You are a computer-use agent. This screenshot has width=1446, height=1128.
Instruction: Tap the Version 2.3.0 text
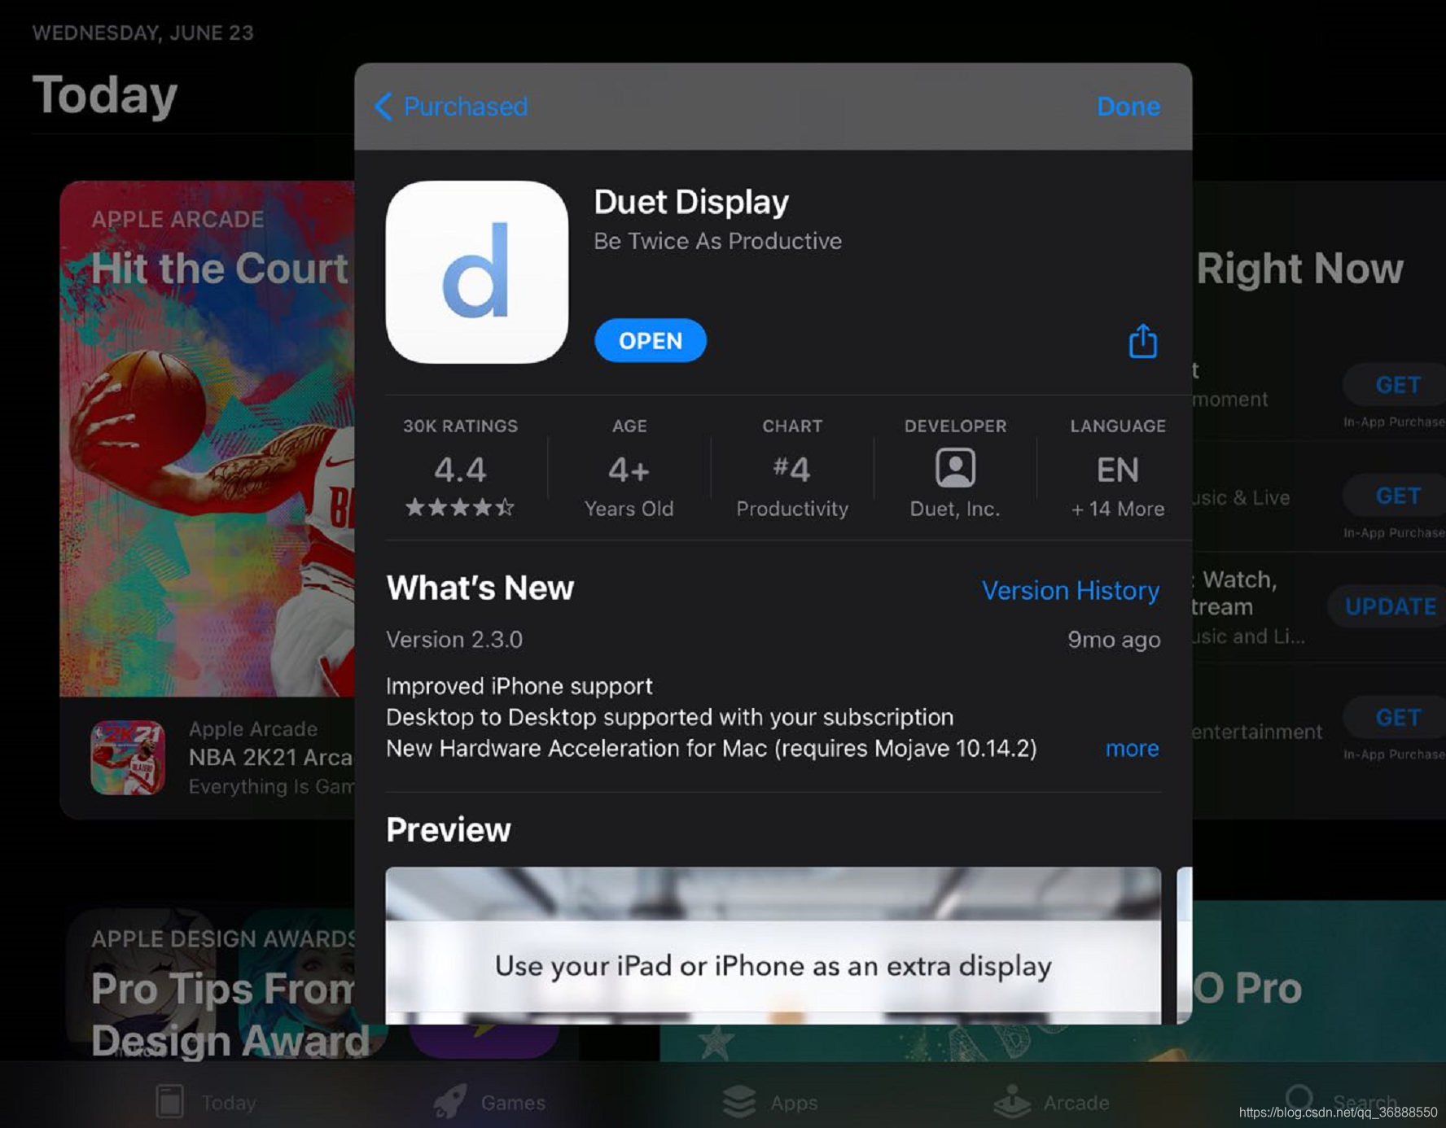click(x=454, y=640)
